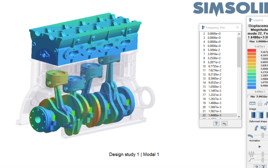
Task: Select mode 10 at 6.7755e+2
Action: click(x=218, y=66)
